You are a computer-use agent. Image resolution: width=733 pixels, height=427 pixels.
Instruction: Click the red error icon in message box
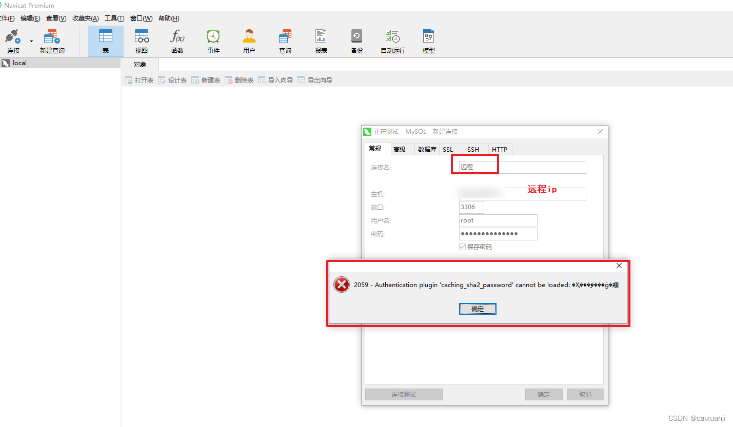[x=342, y=284]
